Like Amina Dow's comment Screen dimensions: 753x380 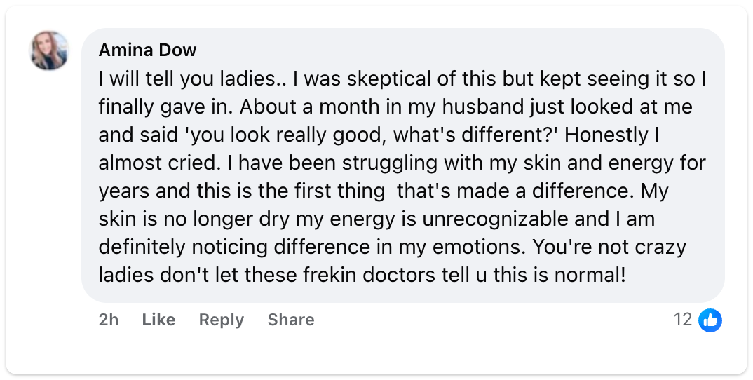tap(158, 320)
